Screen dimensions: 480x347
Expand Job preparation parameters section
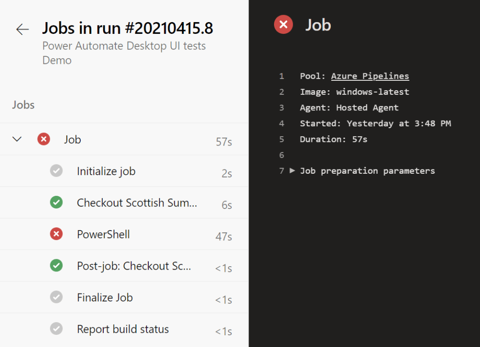pos(292,170)
